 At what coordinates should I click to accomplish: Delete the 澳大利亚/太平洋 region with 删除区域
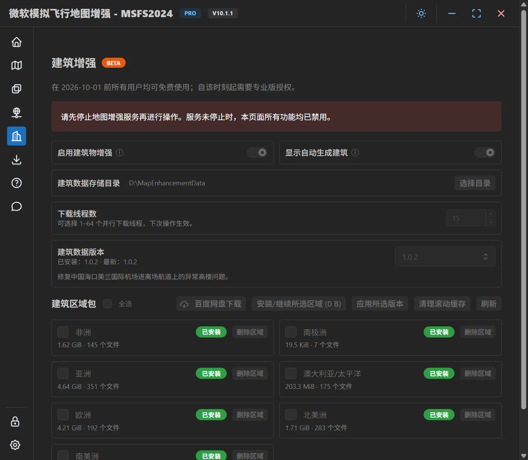478,373
